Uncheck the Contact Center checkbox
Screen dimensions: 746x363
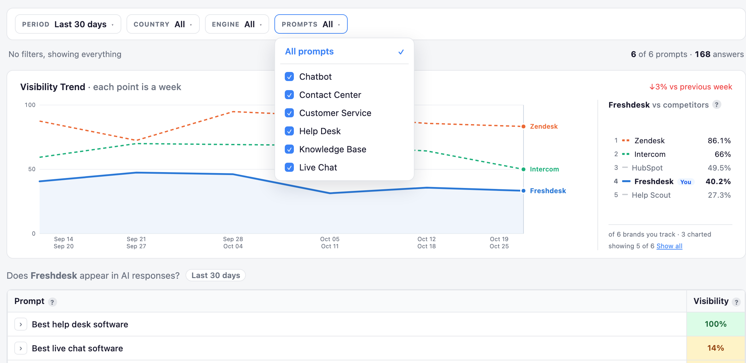point(289,95)
